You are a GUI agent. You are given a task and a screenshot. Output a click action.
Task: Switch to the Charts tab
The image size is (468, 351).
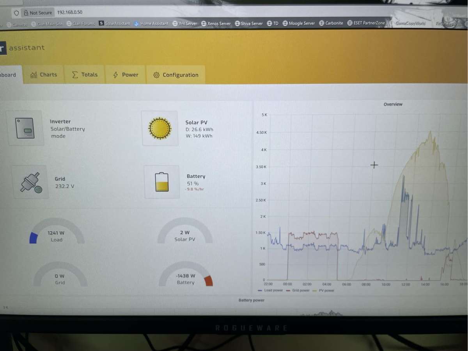point(44,74)
